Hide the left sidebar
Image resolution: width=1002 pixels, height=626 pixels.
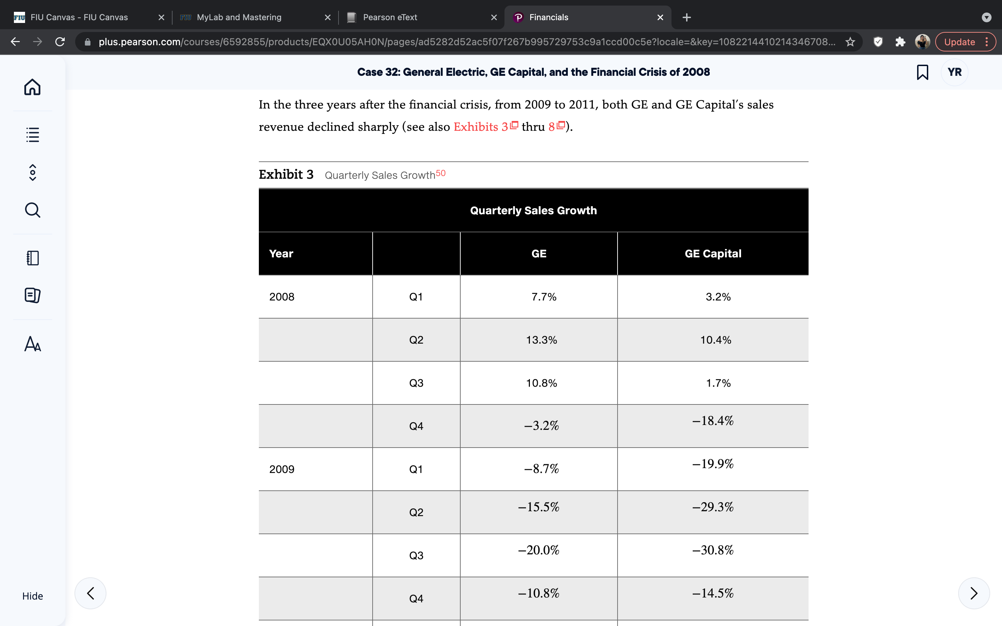(x=32, y=596)
